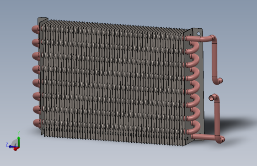Screen dimensions: 257x166
Task: Select the open end of the lower copper pipe
Action: [x=211, y=98]
